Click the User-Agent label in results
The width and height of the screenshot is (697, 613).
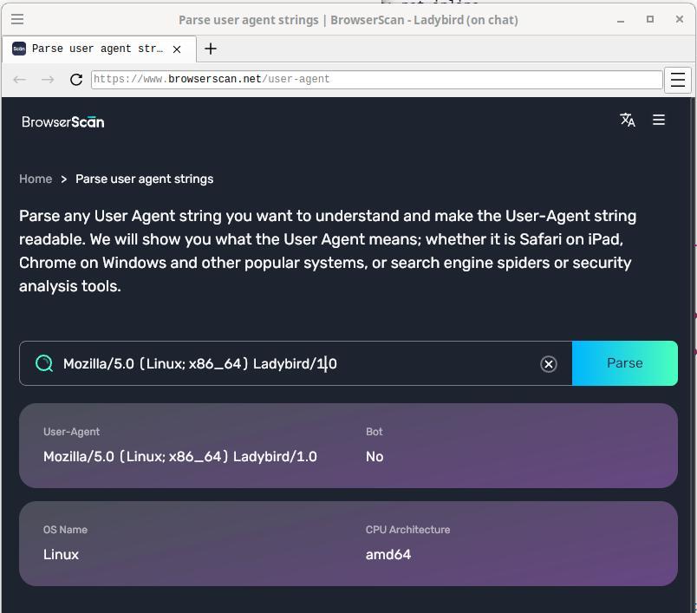72,432
